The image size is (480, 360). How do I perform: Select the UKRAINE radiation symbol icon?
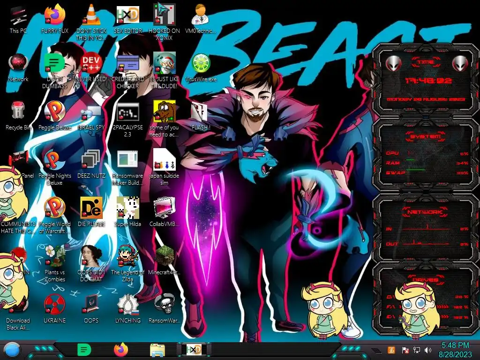coord(54,304)
